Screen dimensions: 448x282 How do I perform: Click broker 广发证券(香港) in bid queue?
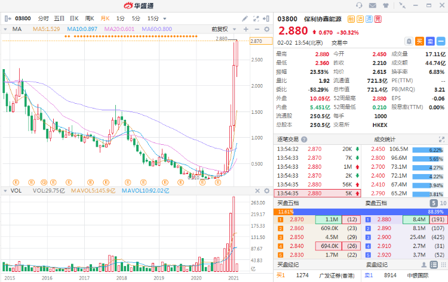[x=336, y=275]
